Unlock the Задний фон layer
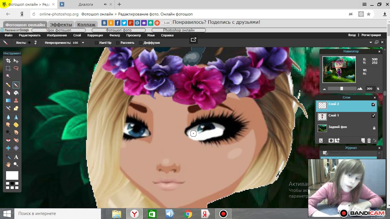 374,128
